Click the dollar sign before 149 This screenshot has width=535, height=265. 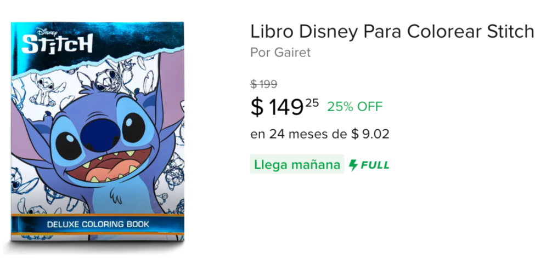pyautogui.click(x=257, y=107)
